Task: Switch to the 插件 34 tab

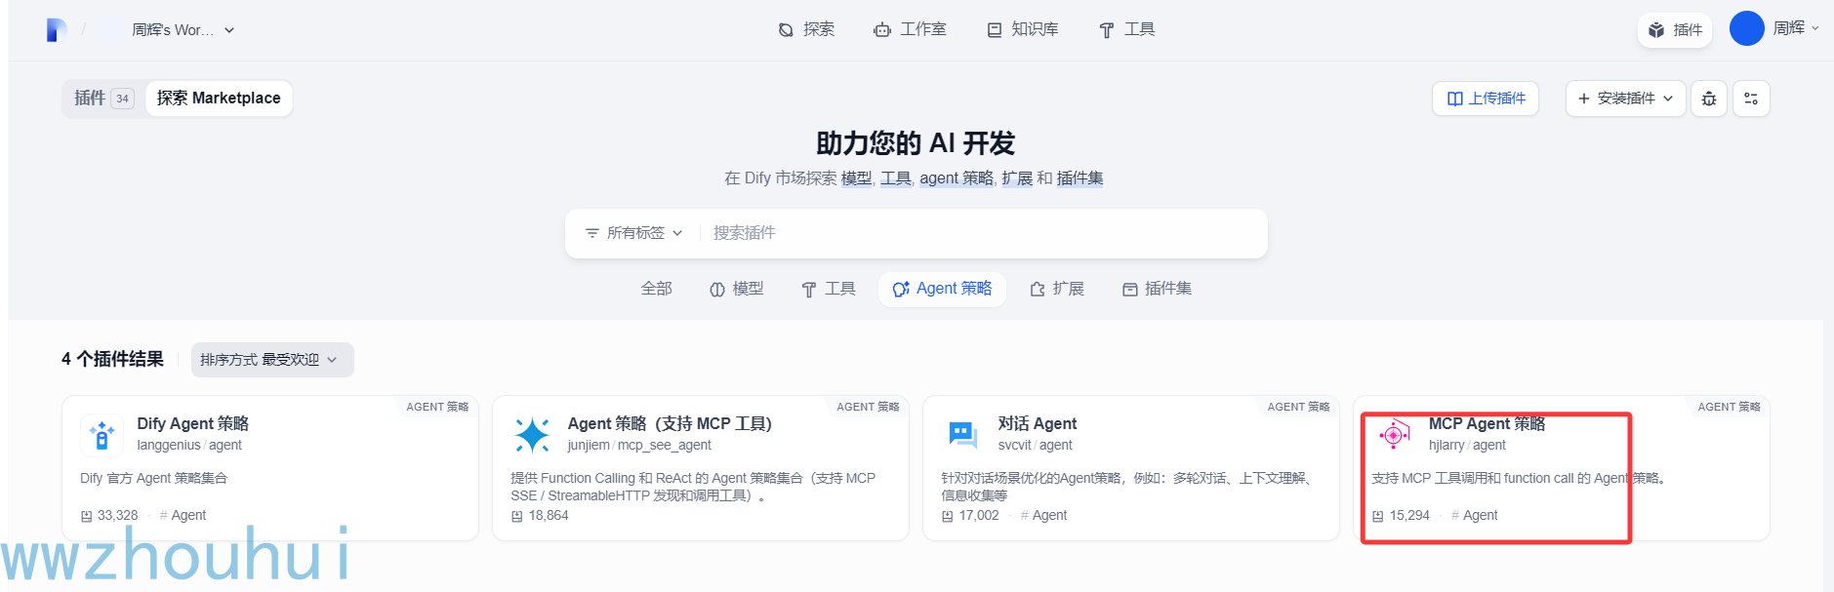Action: [x=103, y=98]
